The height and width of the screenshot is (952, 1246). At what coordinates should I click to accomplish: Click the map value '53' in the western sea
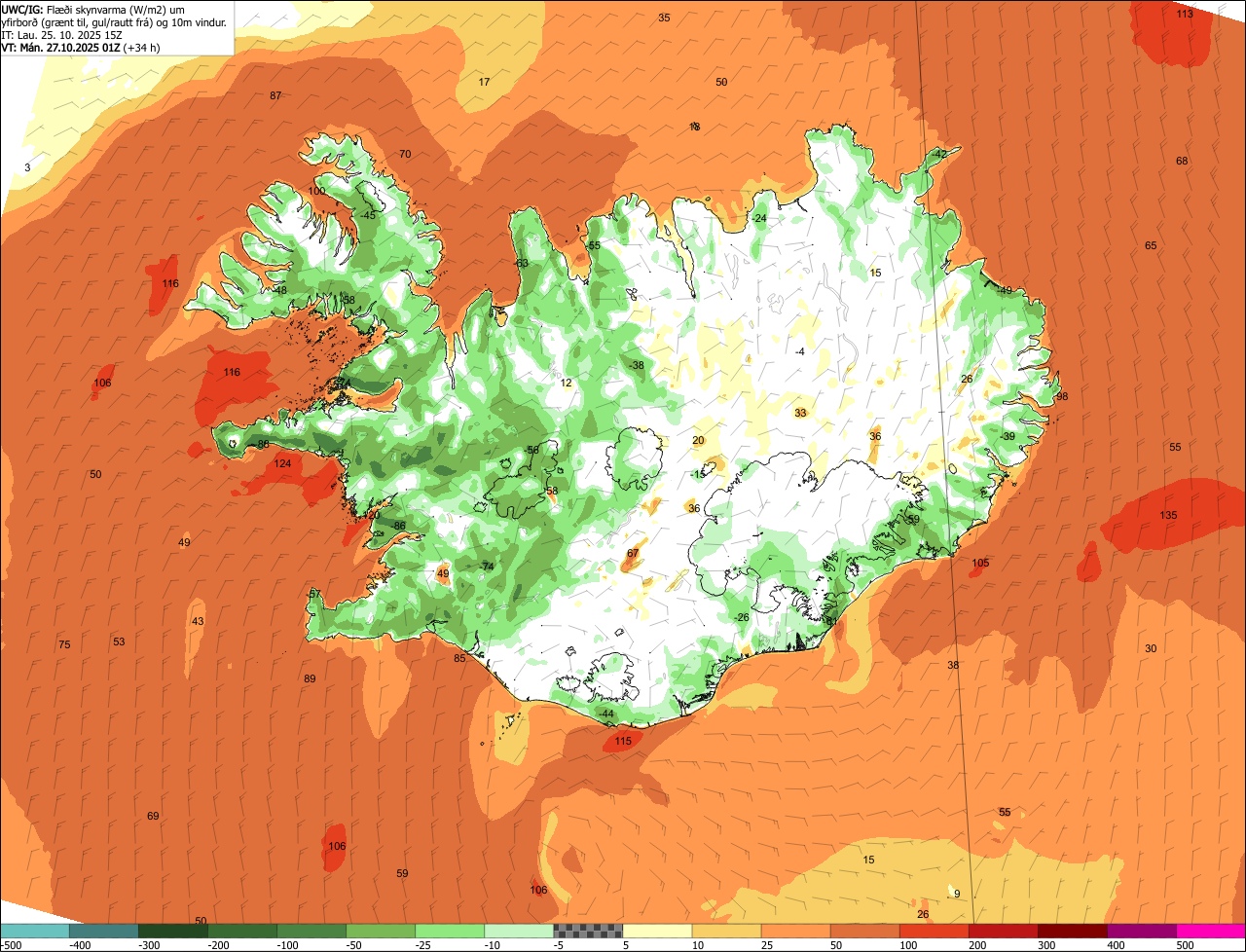coord(119,641)
